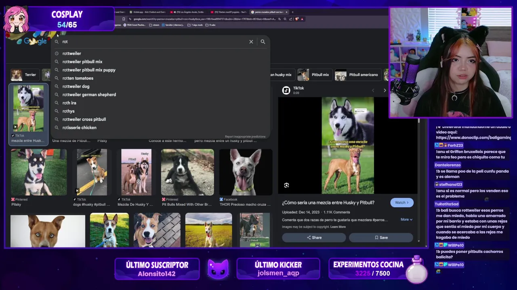
Task: Switch to the Los Ángeles Azules YouTube tab
Action: [188, 12]
